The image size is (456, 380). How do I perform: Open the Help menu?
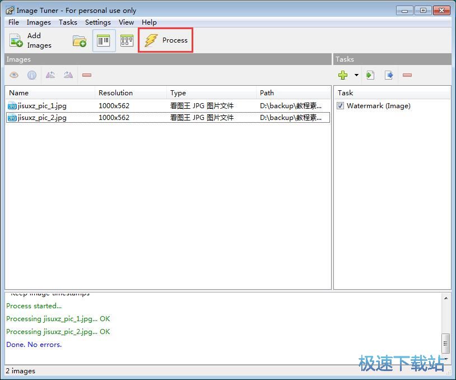pyautogui.click(x=149, y=22)
